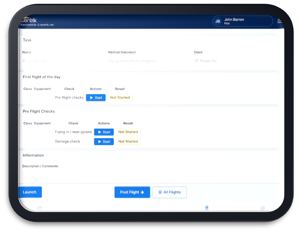Click the Task section heading
The width and height of the screenshot is (299, 232).
coord(27,40)
